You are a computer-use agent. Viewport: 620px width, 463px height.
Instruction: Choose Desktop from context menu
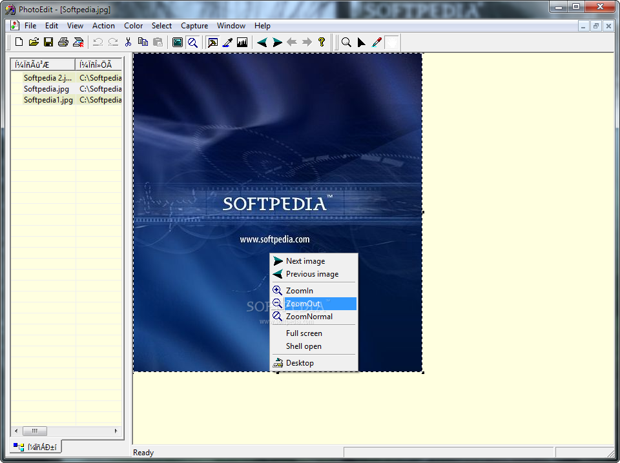(314, 363)
